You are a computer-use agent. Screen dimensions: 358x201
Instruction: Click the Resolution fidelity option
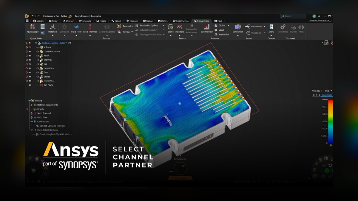coord(222,35)
